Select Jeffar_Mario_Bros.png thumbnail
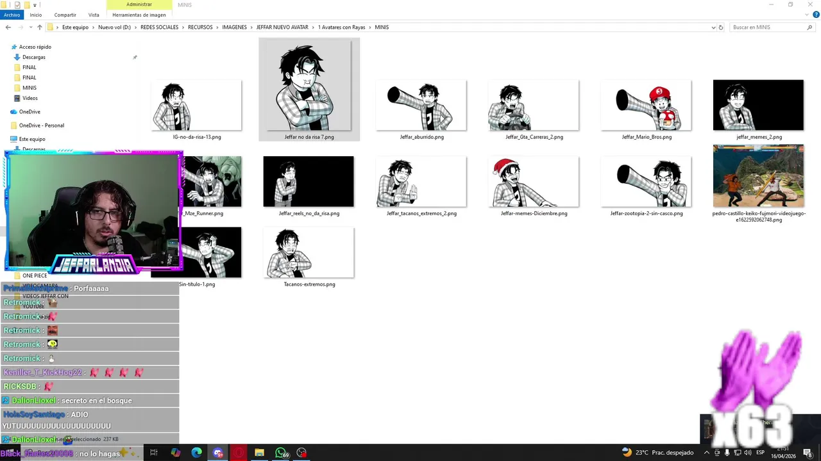Viewport: 821px width, 461px height. [647, 106]
